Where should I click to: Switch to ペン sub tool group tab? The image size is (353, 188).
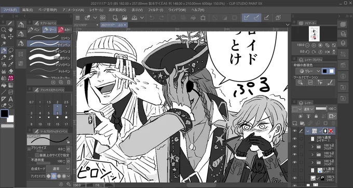(x=34, y=30)
